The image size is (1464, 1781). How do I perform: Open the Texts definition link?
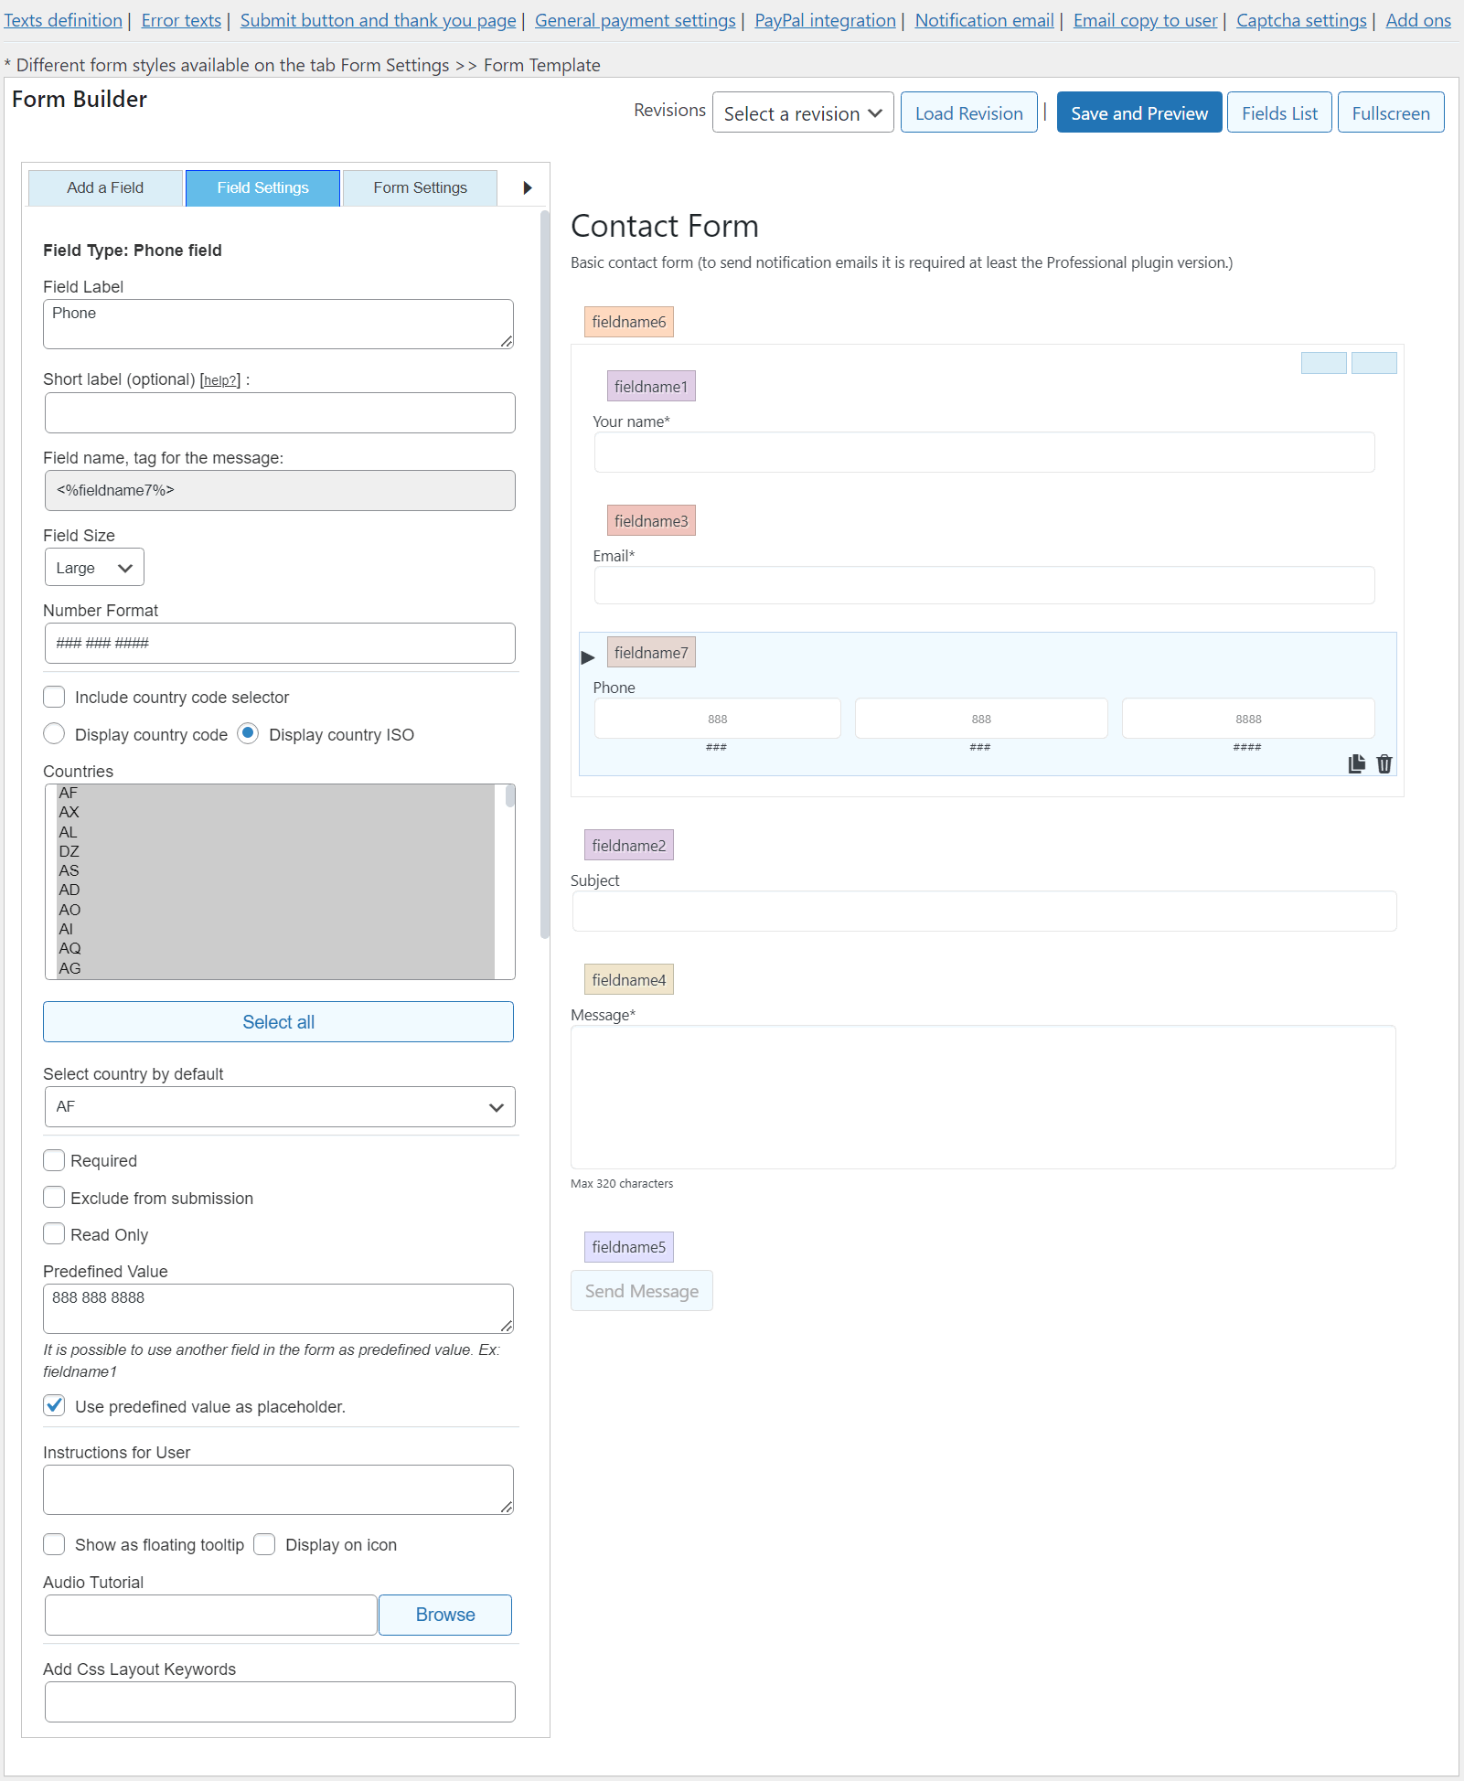tap(63, 20)
